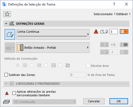133x107 pixels.
Task: Toggle the fill contour display icon
Action: pyautogui.click(x=10, y=34)
